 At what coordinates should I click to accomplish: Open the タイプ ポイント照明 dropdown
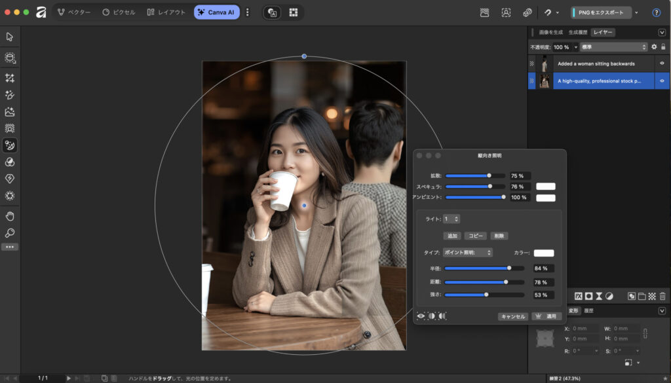tap(467, 253)
